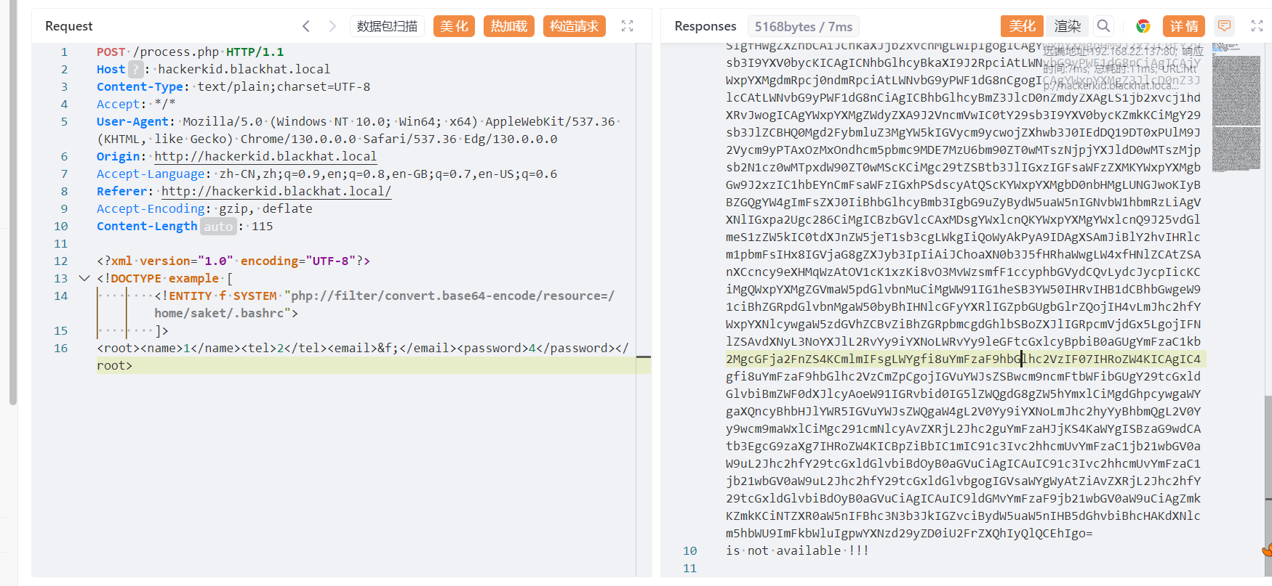
Task: Open the 详情 details button
Action: [x=1184, y=26]
